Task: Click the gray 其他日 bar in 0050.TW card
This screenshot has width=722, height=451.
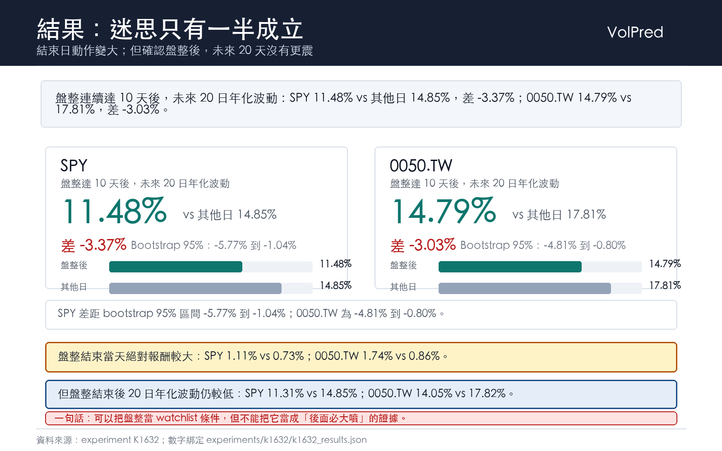Action: (x=525, y=288)
